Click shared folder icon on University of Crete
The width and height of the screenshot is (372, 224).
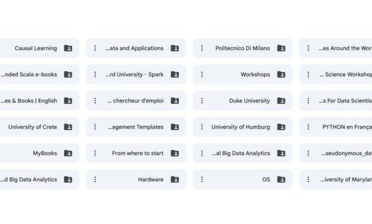coord(68,127)
